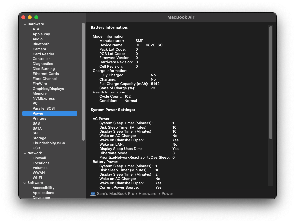Viewport: 295px width, 223px height.
Task: Click Sam's MacBook Pro in path bar
Action: [x=116, y=194]
